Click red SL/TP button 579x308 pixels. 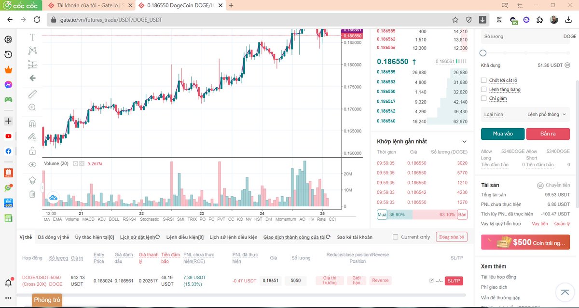coord(454,281)
